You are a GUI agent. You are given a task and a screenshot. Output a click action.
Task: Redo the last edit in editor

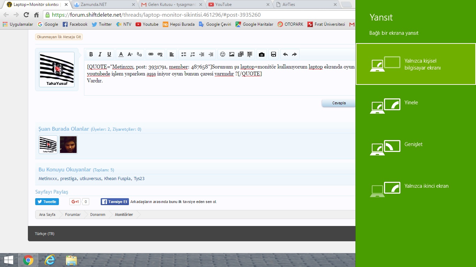click(294, 54)
